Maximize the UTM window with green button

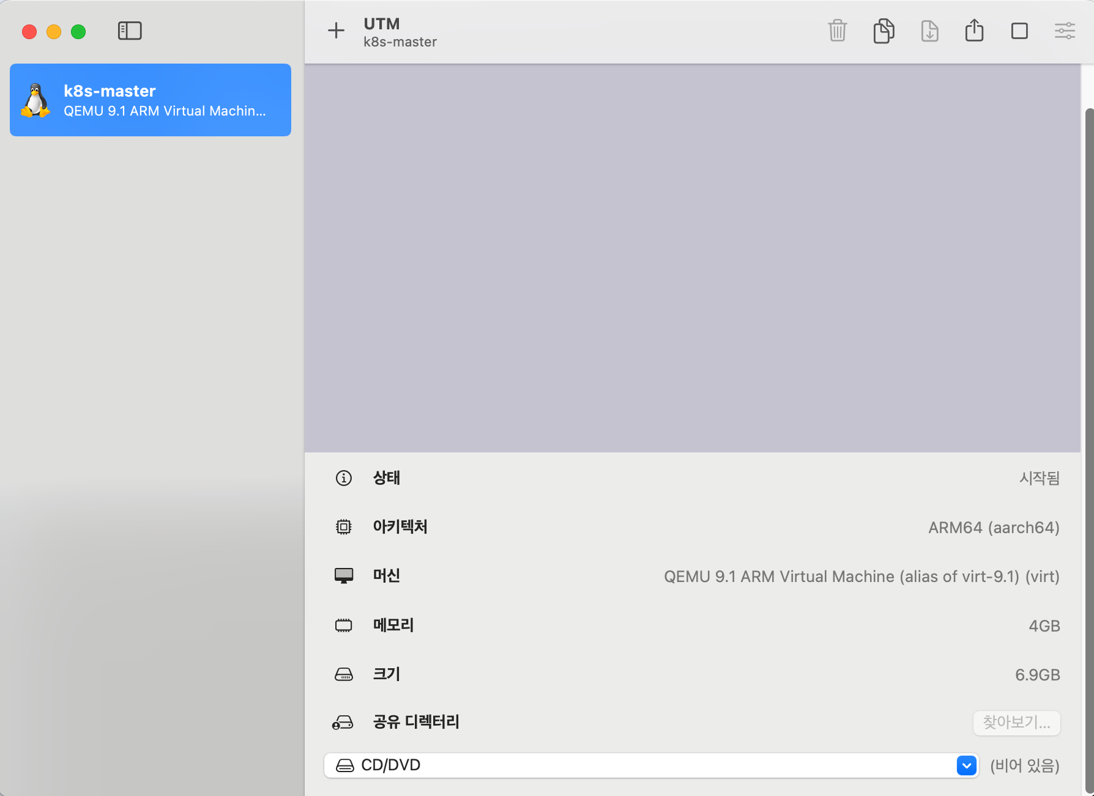[x=78, y=32]
